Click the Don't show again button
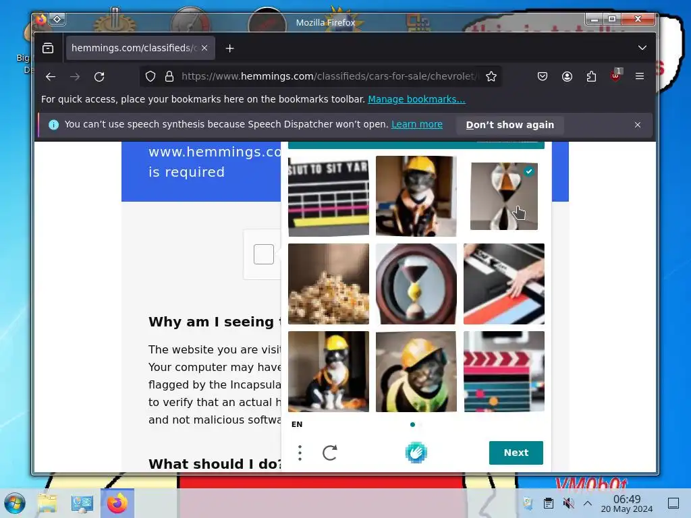691x518 pixels. (510, 125)
